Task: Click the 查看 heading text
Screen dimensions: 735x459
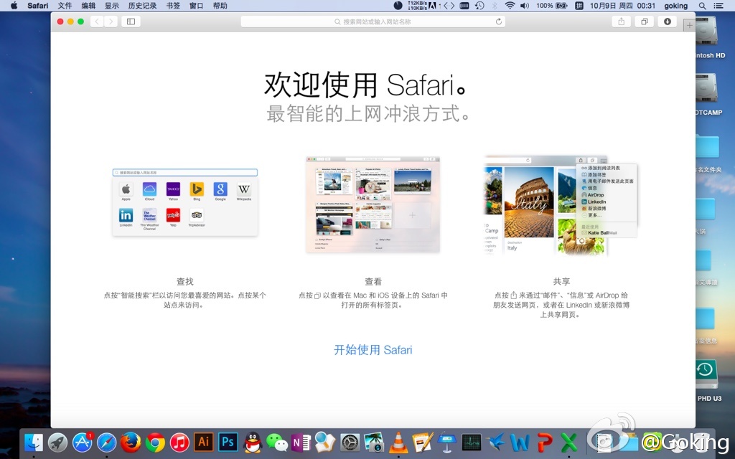Action: tap(373, 281)
